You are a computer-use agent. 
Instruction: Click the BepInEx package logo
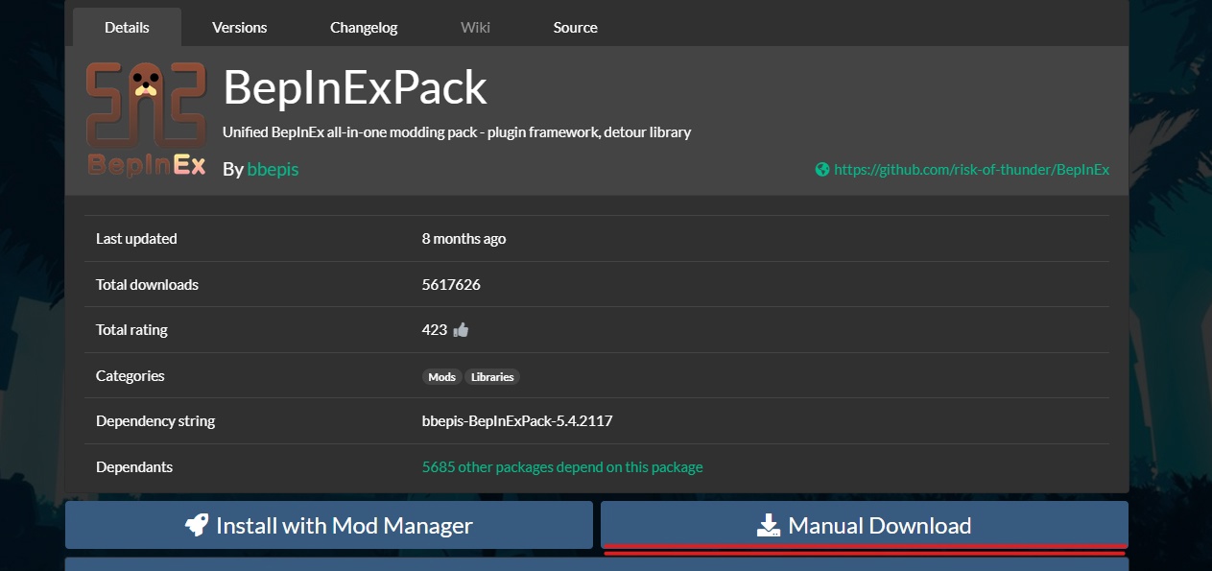(145, 119)
